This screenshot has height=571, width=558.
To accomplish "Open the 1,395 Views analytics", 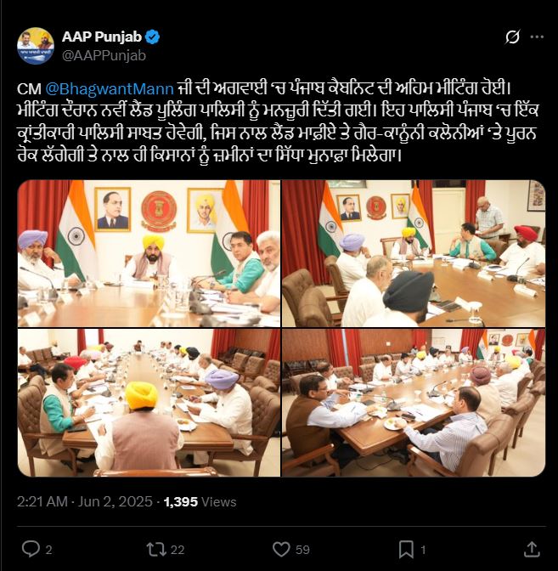I will (200, 502).
